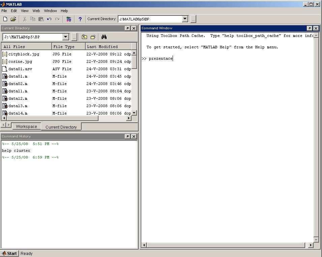Select cityblock.jpg file icon
This screenshot has height=257, width=322.
coord(4,54)
